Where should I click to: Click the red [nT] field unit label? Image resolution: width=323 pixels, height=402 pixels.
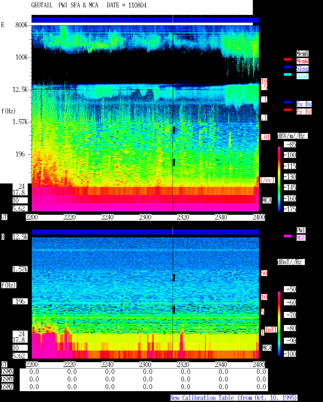pos(271,330)
